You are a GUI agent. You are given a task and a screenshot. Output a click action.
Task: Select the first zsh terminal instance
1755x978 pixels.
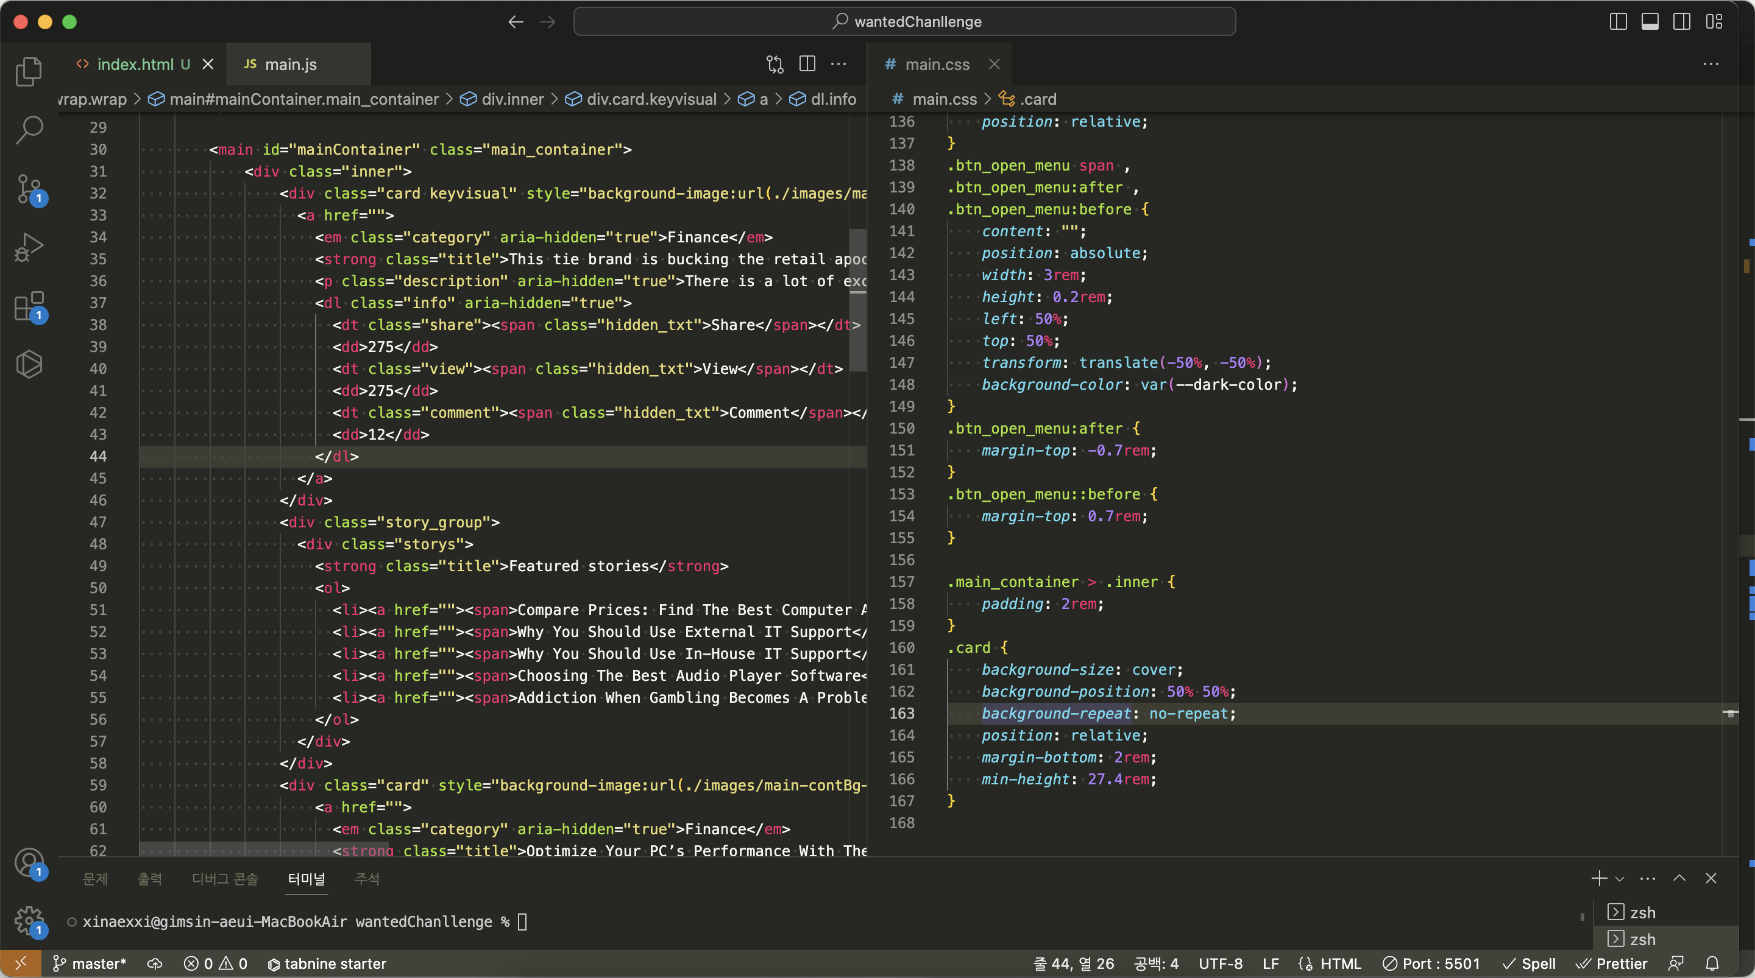point(1665,913)
